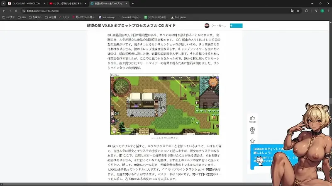The width and height of the screenshot is (332, 186).
Task: Open the author avatar in article header
Action: coord(207,26)
